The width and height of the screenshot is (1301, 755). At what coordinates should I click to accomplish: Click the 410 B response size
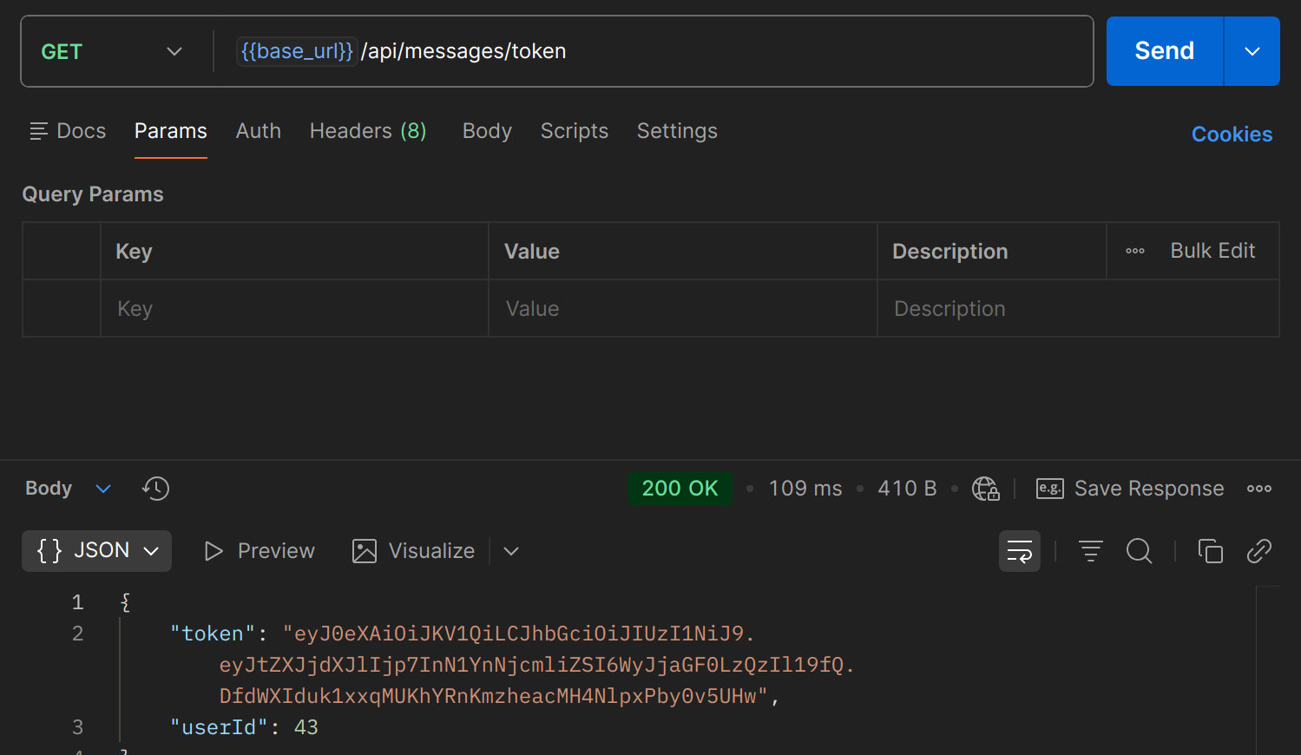907,489
